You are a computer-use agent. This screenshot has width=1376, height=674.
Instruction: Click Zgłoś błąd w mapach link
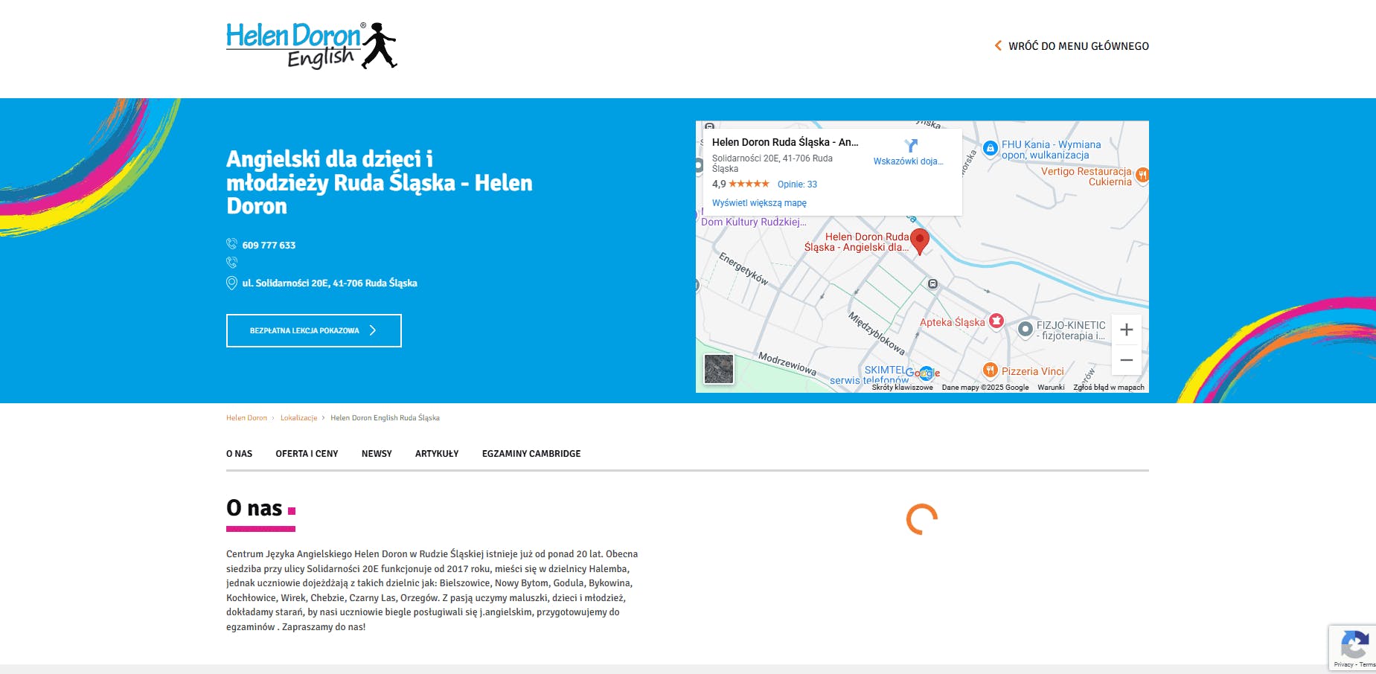pyautogui.click(x=1109, y=388)
